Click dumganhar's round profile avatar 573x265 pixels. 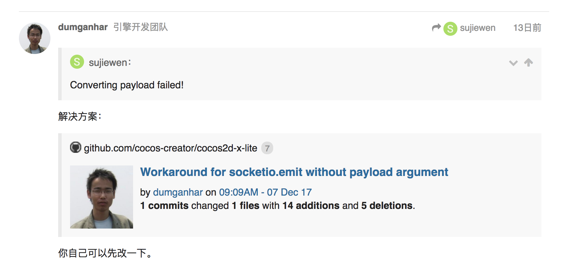34,38
